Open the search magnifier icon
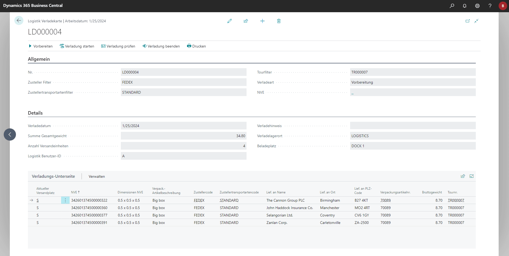Viewport: 509px width, 256px height. pos(452,6)
